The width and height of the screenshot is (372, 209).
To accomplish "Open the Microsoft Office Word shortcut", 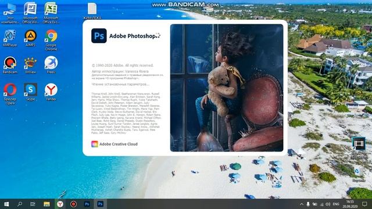I will 30,13.
